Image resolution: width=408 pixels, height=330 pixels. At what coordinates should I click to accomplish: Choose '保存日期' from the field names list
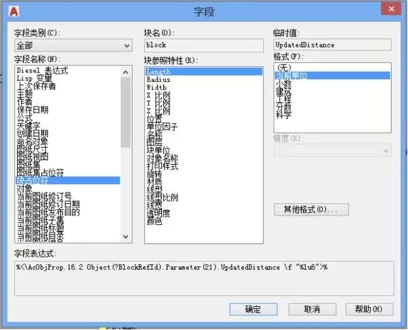[33, 110]
